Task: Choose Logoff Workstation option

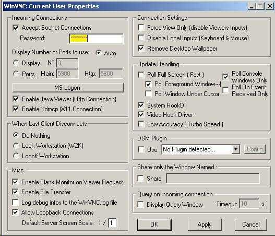Action: [16, 156]
